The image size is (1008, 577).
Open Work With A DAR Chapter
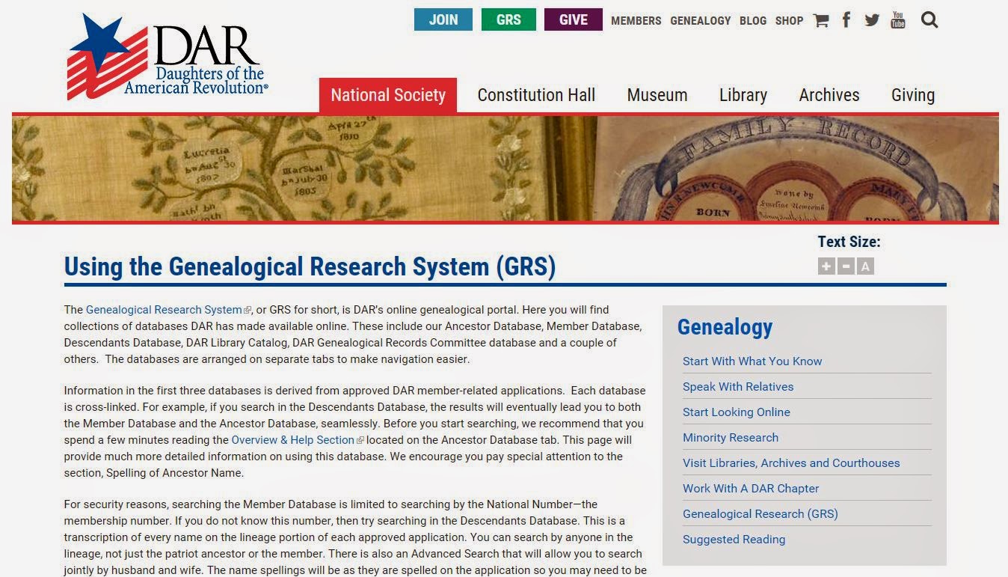point(751,488)
